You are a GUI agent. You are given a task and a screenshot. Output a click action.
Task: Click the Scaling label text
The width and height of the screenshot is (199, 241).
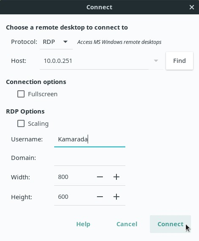click(x=38, y=124)
